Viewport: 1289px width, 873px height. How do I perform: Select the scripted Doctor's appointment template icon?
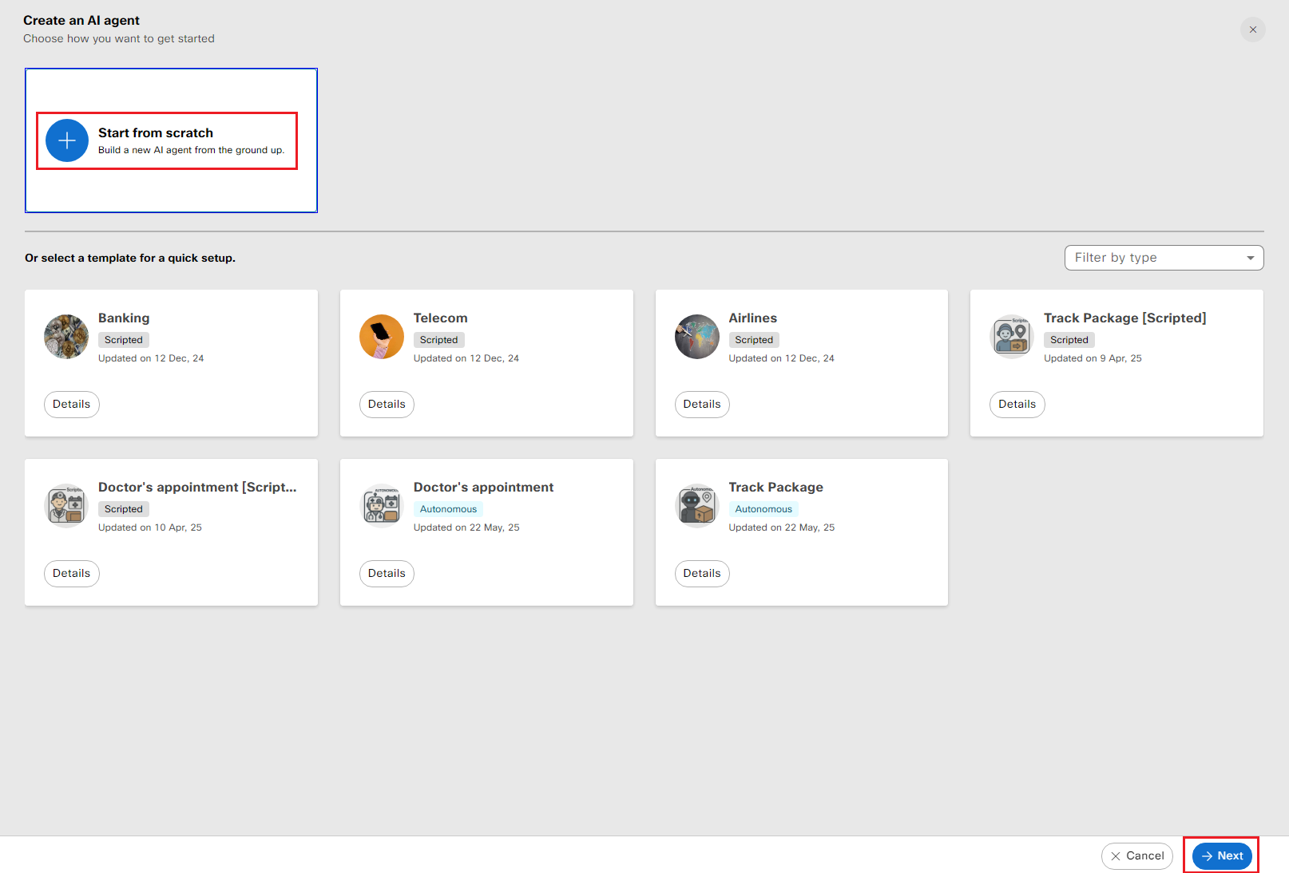66,506
